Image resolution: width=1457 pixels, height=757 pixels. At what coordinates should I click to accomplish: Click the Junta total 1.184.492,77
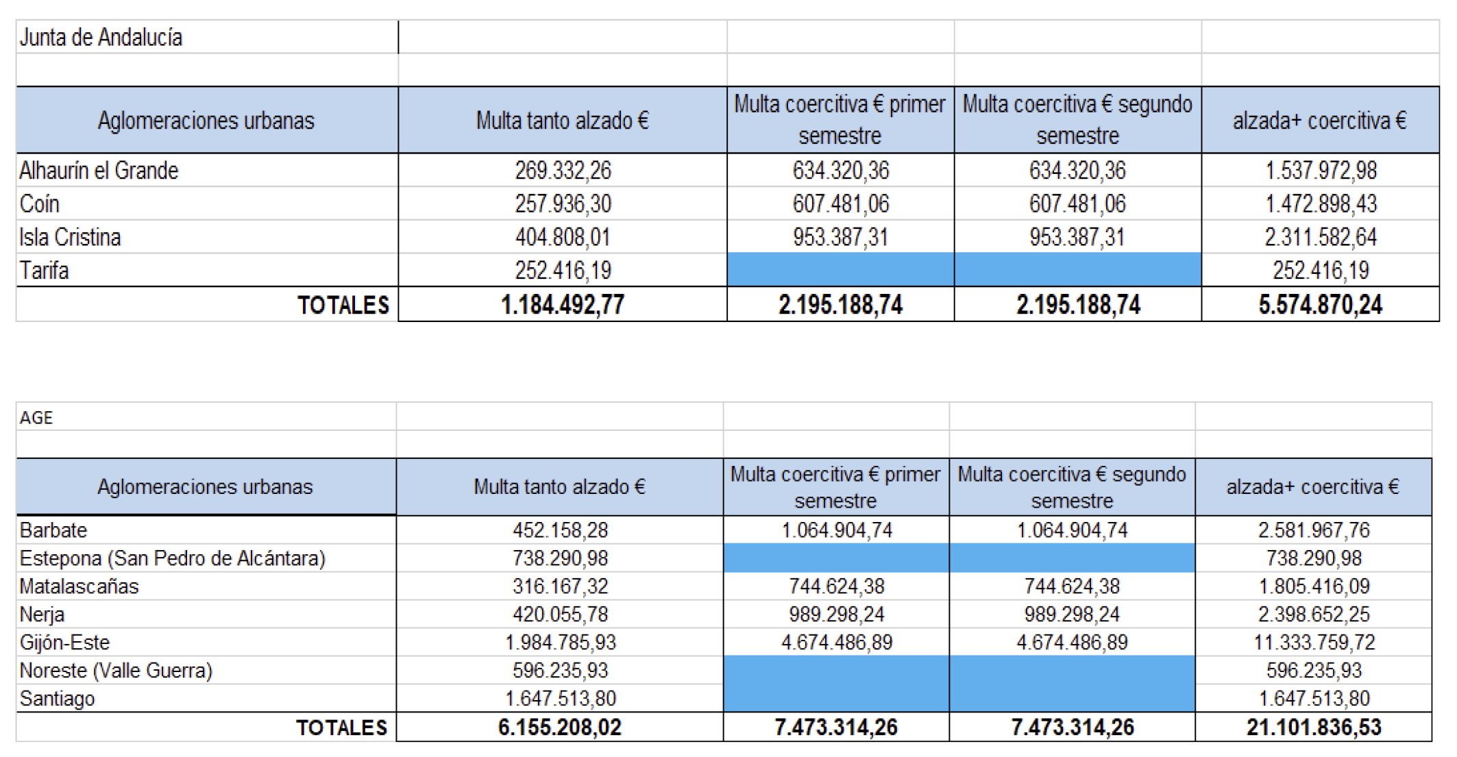tap(563, 304)
